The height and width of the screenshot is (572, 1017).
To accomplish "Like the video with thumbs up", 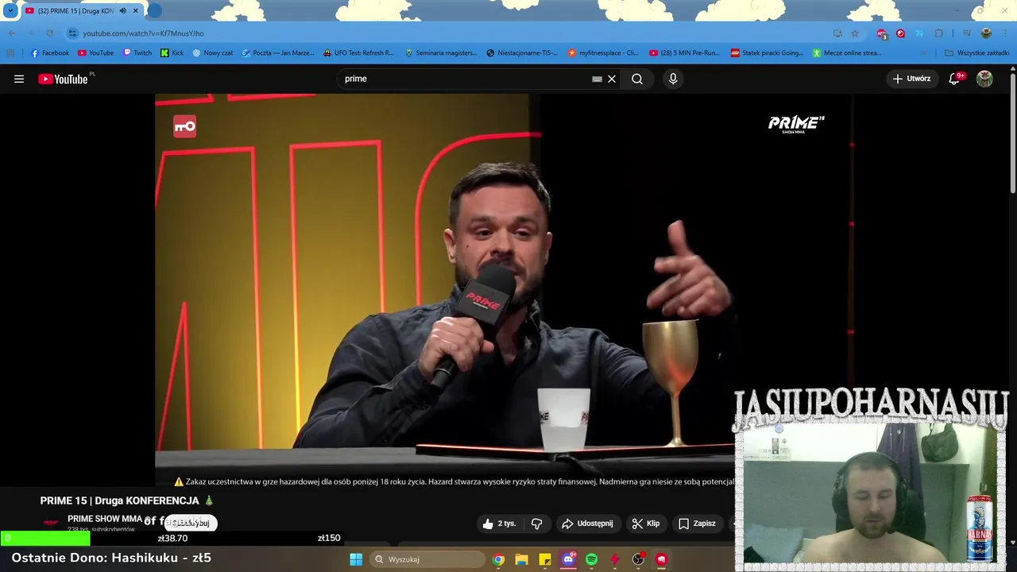I will [499, 524].
